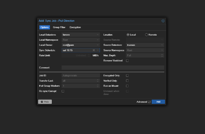Viewport: 205px width, 134px height.
Task: Expand the Local Namespace dropdown
Action: 98,40
